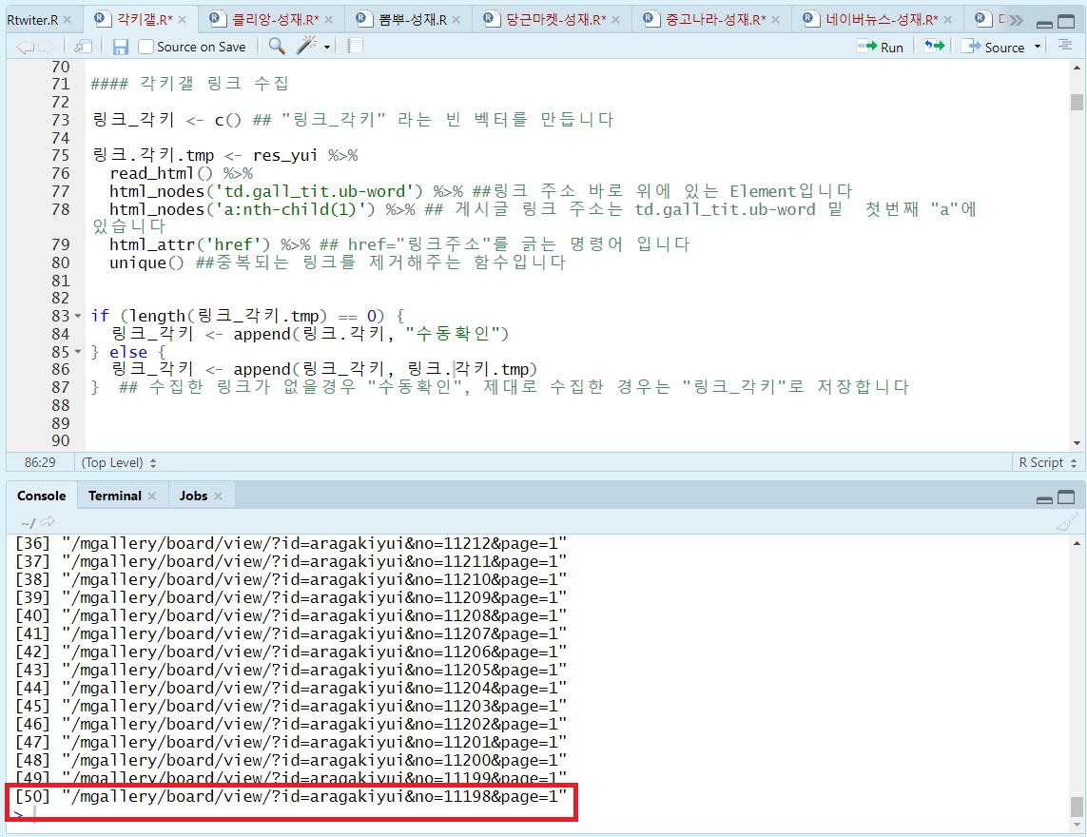Open the Terminal tab

pos(114,496)
